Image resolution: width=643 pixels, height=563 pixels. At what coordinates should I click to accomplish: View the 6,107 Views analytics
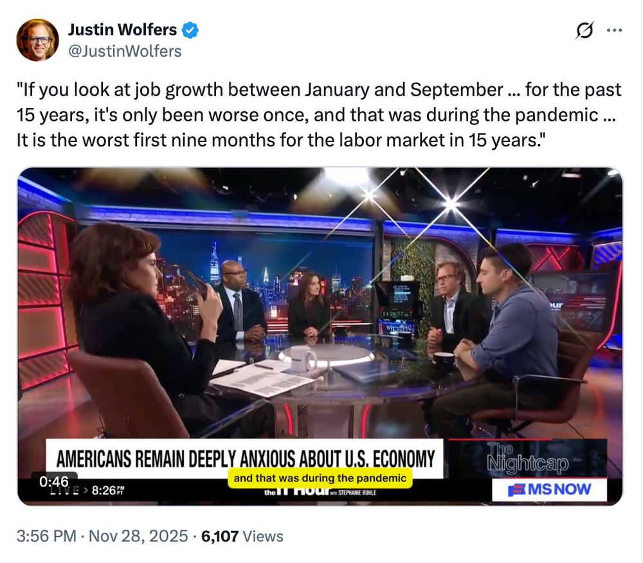pos(242,536)
